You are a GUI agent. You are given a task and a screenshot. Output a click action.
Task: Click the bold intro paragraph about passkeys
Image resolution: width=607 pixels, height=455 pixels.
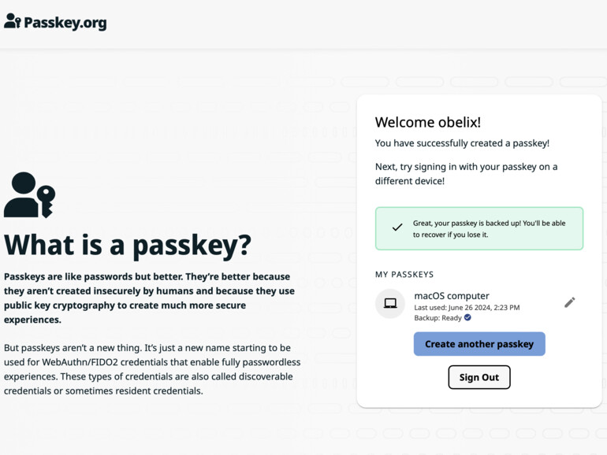[x=149, y=298]
